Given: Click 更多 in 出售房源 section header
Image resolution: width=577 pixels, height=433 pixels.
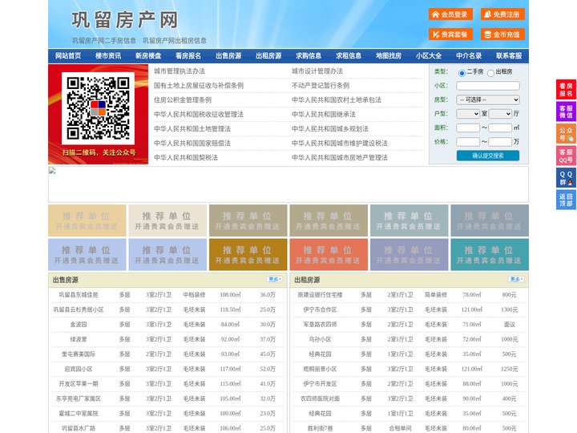Looking at the screenshot, I should point(275,280).
